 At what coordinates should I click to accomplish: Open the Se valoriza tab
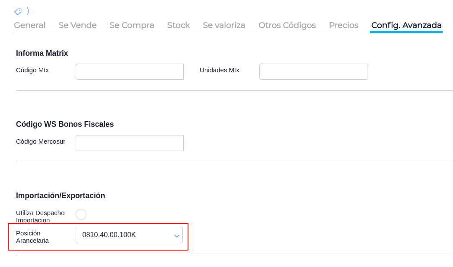(x=224, y=26)
